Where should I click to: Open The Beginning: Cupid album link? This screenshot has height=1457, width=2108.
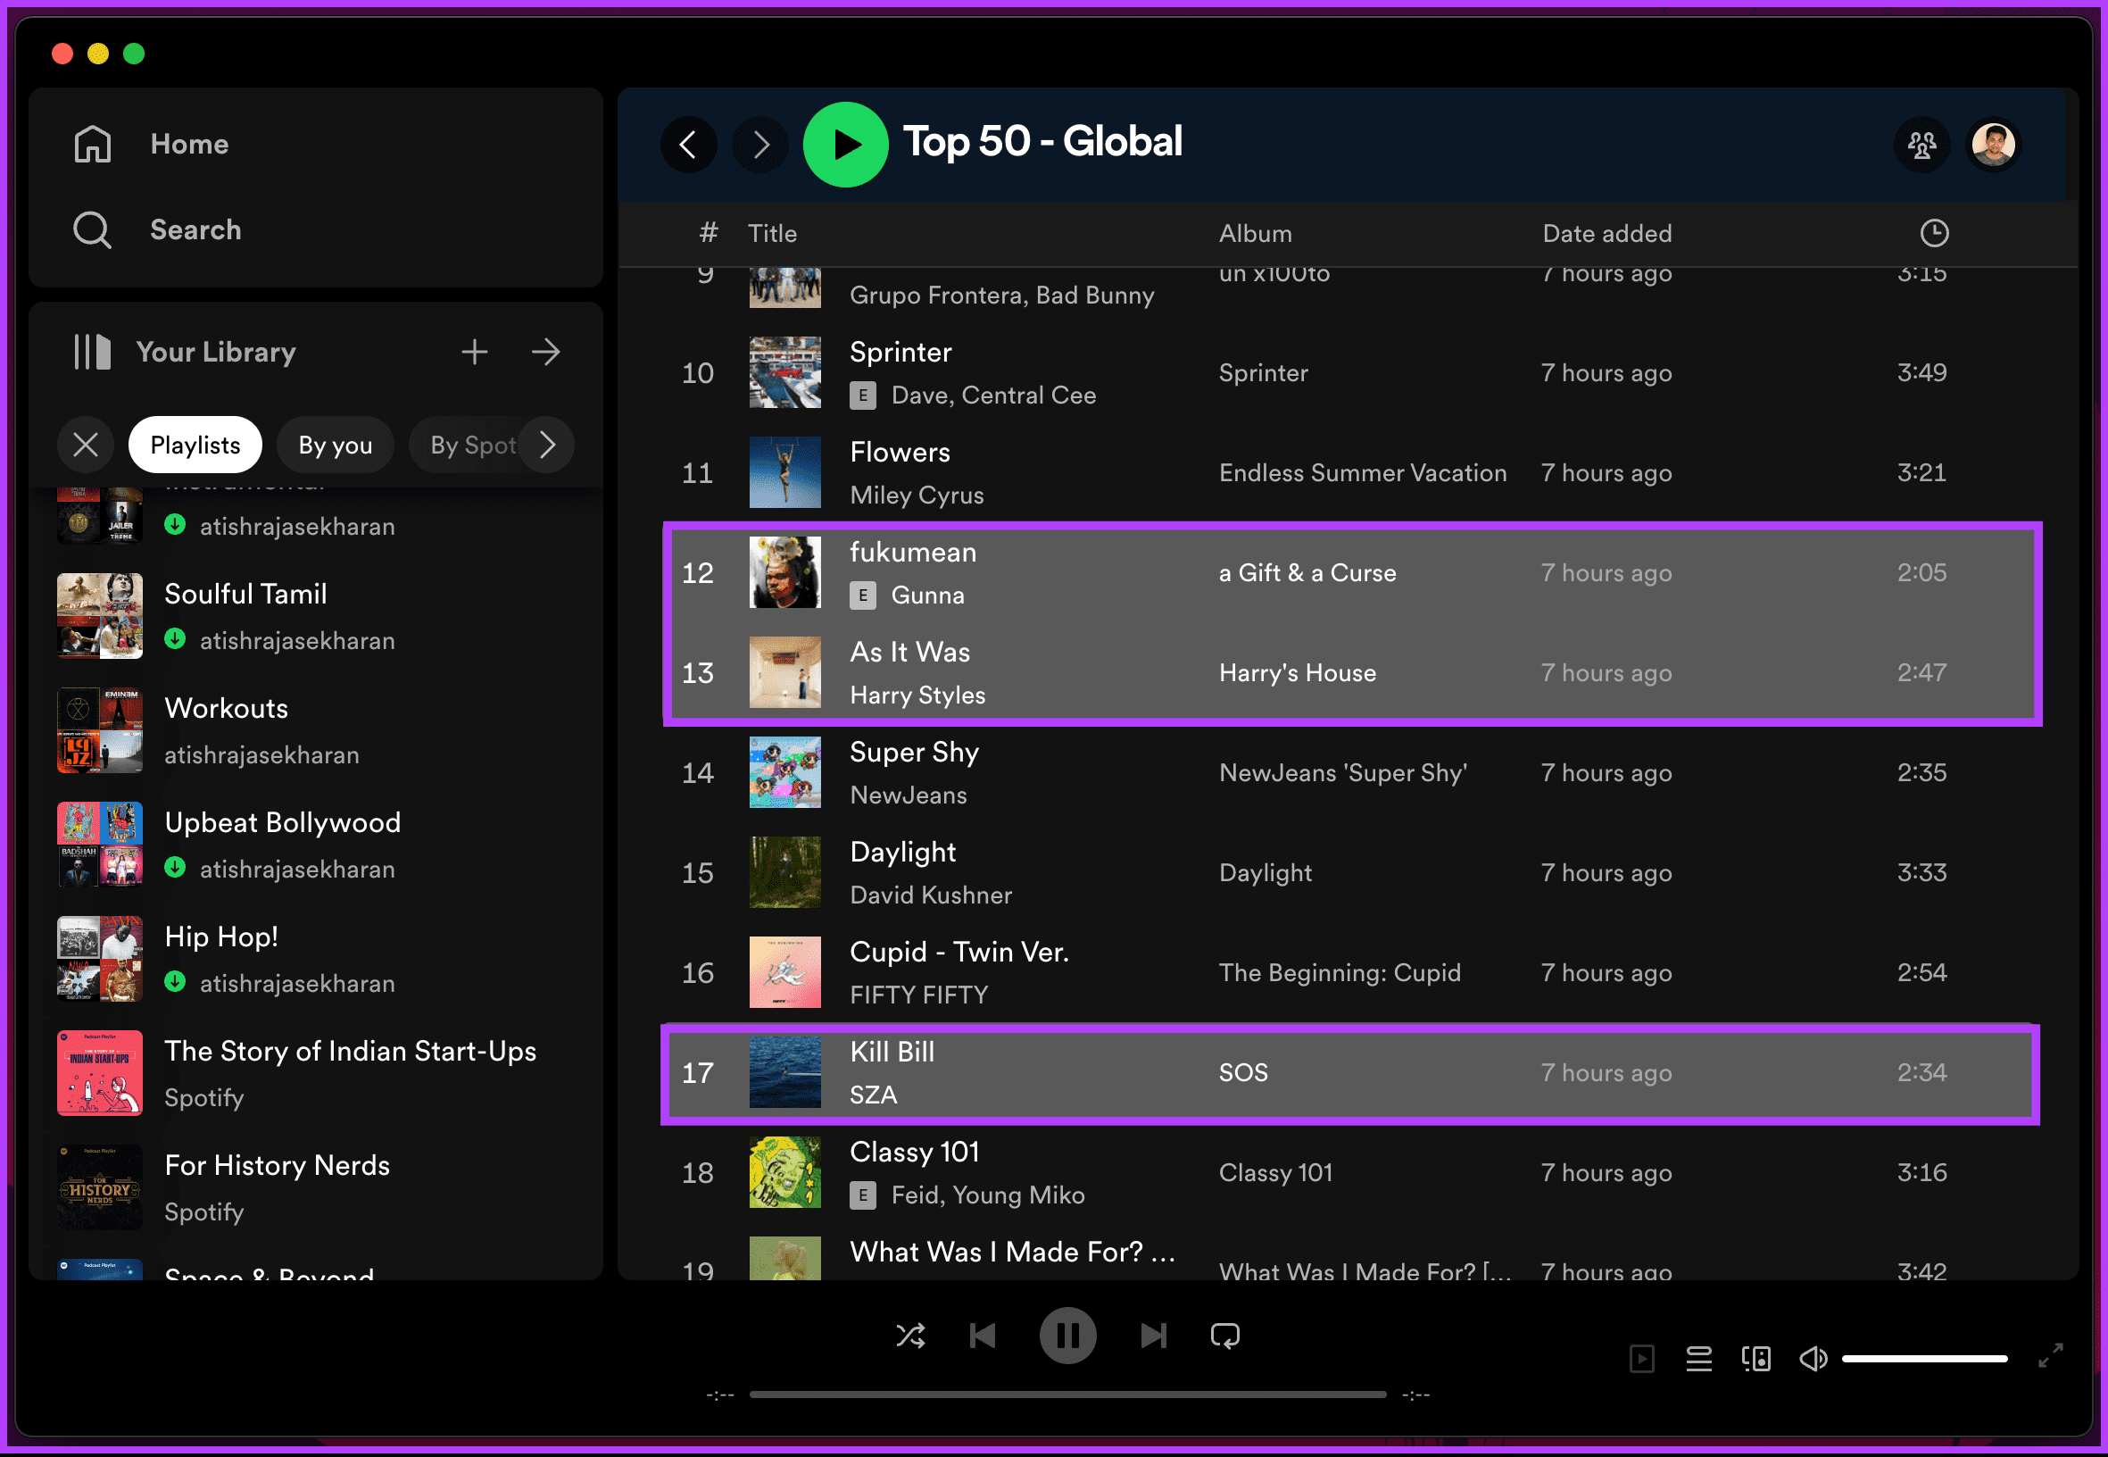[1340, 973]
